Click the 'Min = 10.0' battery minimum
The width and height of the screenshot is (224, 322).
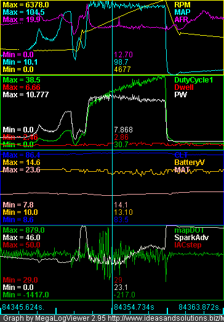tap(20, 212)
